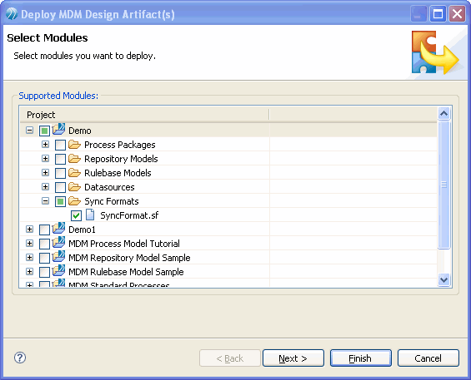Click the Sync Formats folder icon
471x380 pixels.
[x=74, y=200]
